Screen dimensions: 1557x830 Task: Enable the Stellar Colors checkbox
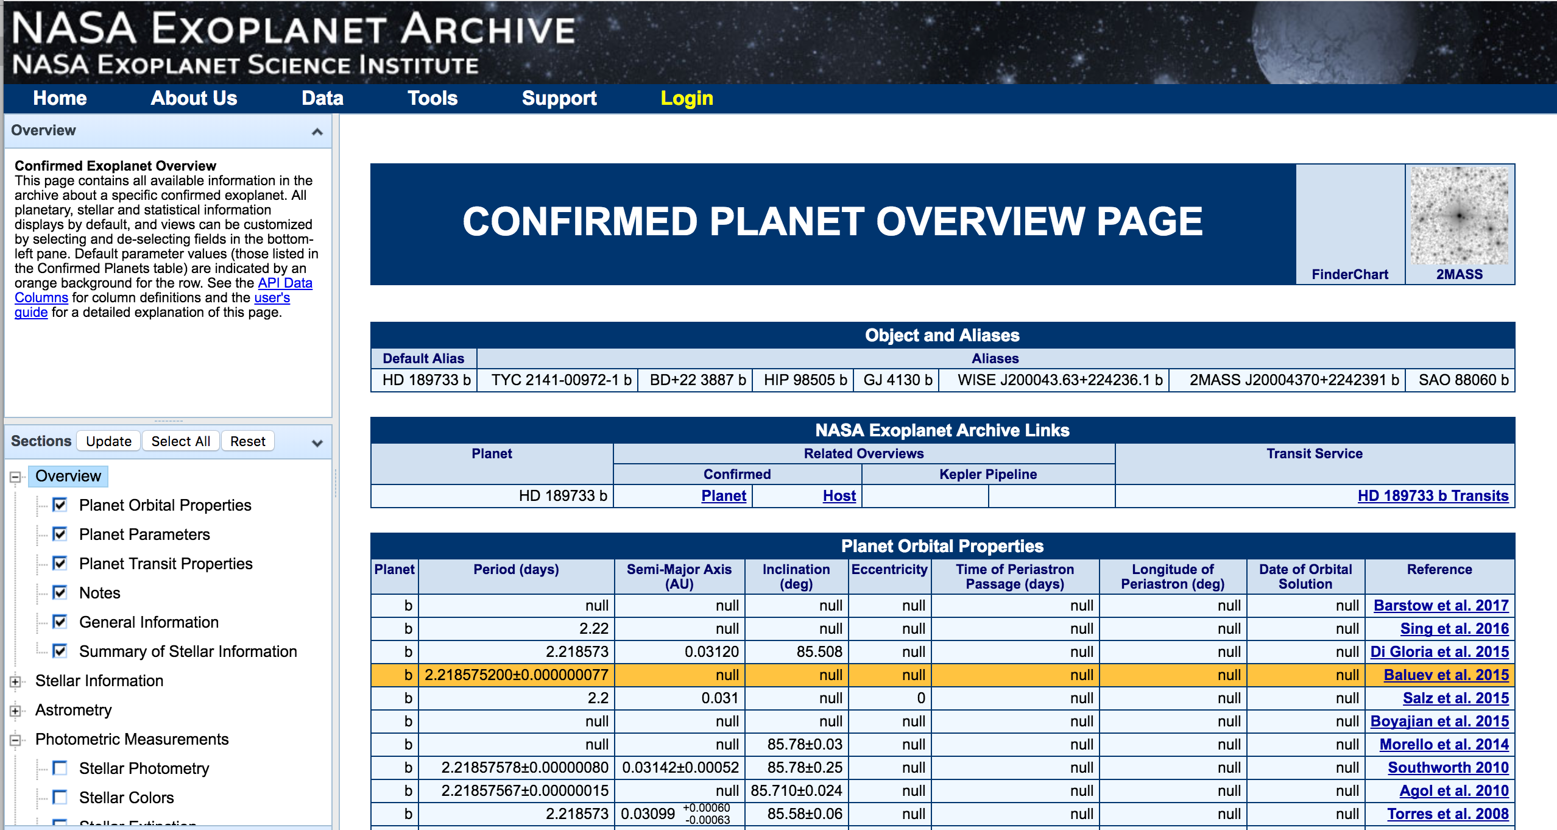(x=60, y=797)
